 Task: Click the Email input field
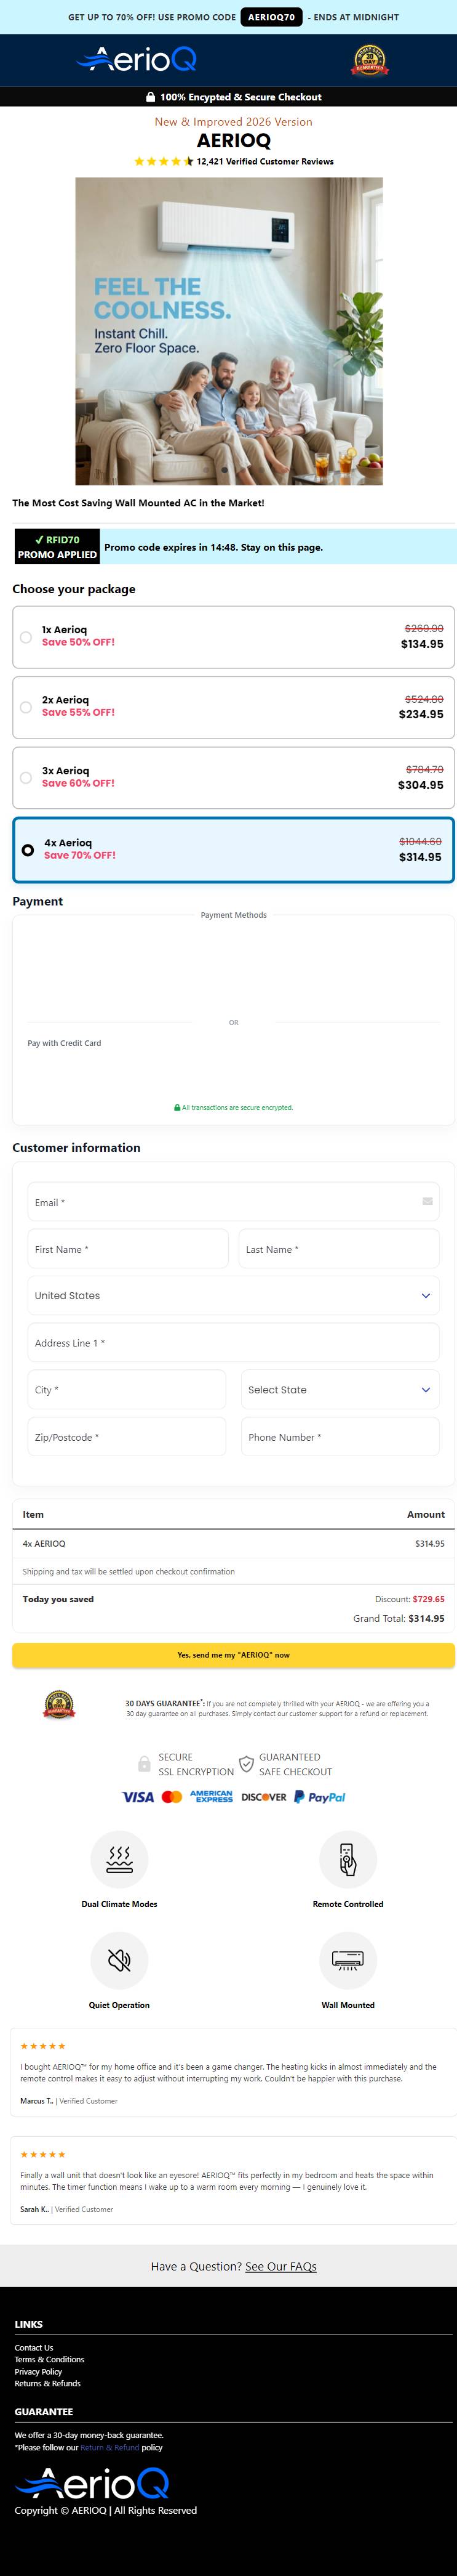pos(234,1202)
